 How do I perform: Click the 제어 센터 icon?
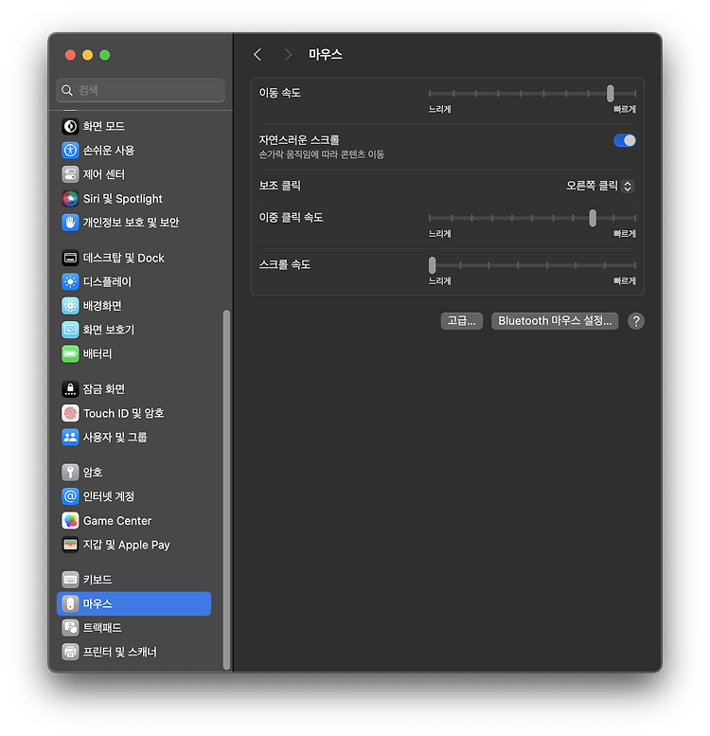70,174
